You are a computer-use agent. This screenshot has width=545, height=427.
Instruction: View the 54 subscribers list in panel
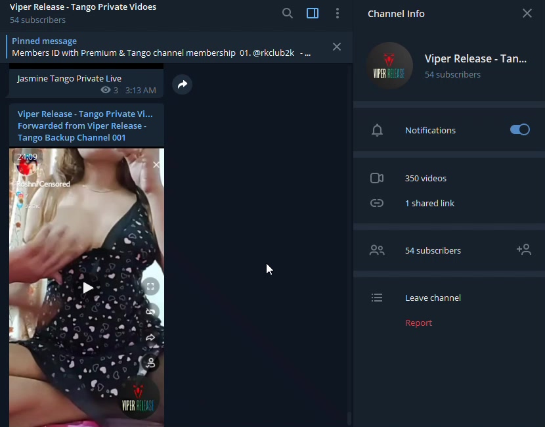point(433,250)
